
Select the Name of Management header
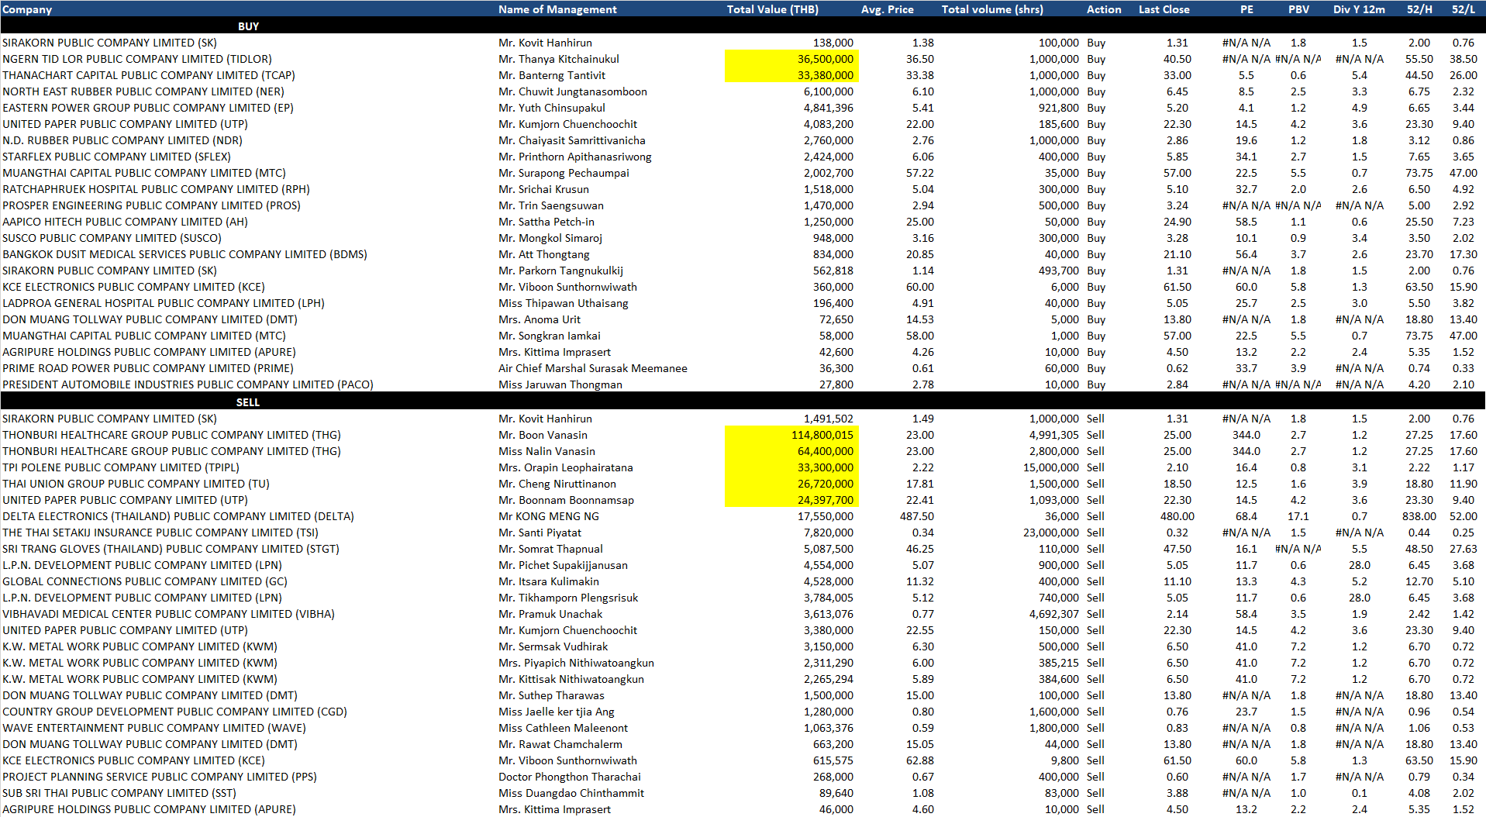point(557,9)
